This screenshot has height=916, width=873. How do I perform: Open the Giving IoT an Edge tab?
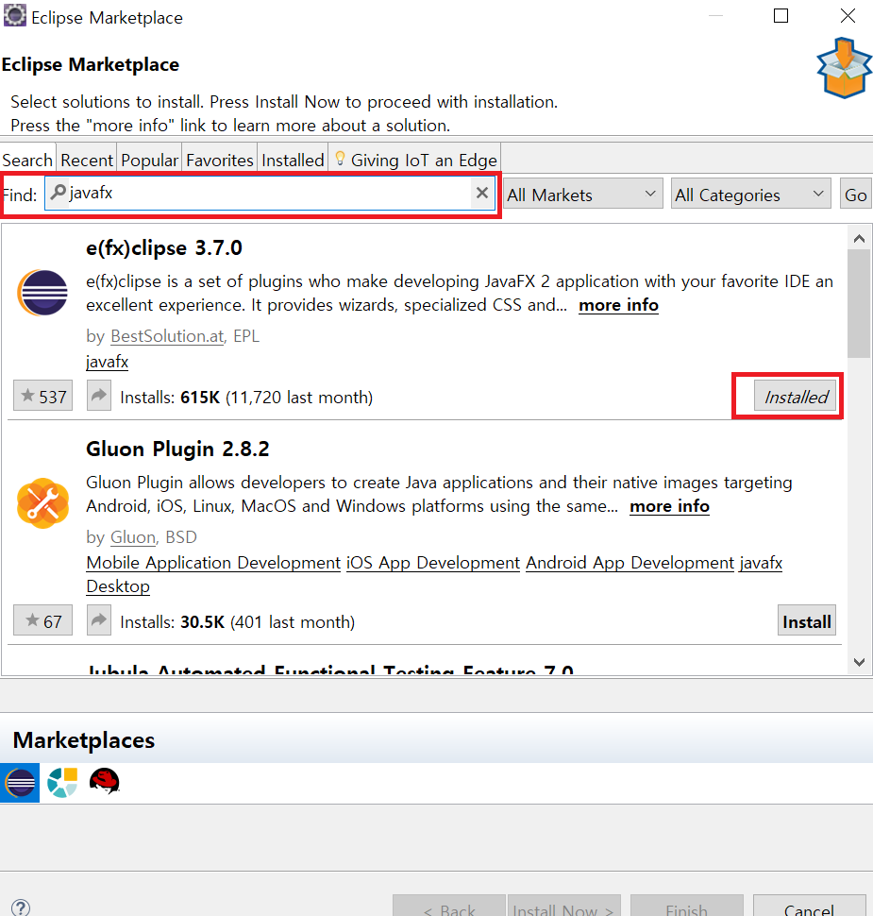click(x=415, y=160)
